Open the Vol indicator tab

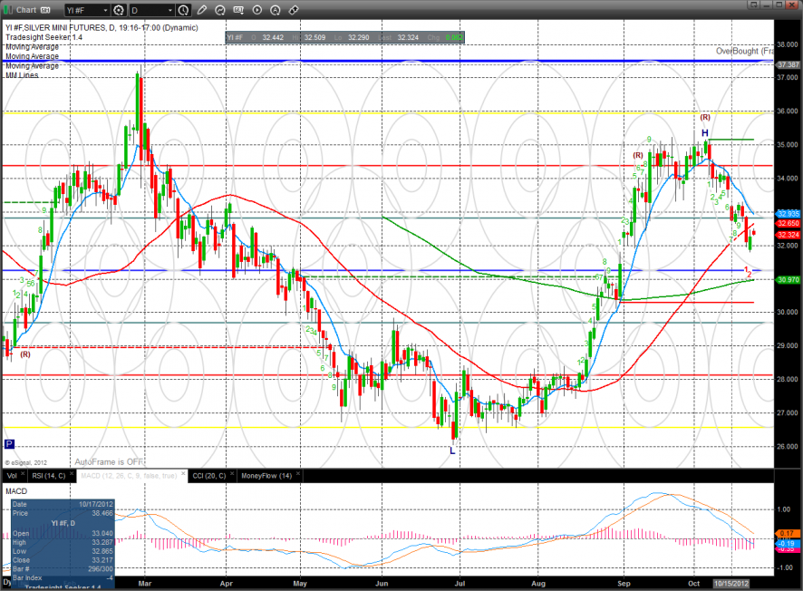tap(12, 476)
